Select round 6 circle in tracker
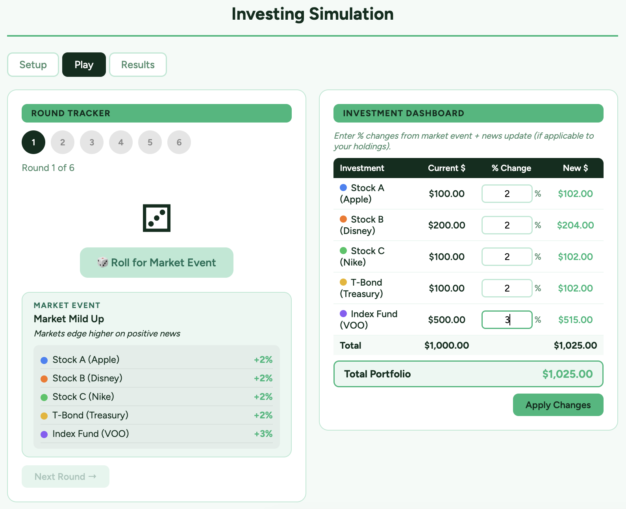The height and width of the screenshot is (509, 626). [x=179, y=142]
